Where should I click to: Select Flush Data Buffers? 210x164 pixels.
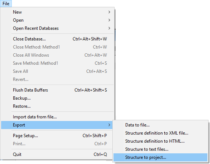click(x=57, y=90)
